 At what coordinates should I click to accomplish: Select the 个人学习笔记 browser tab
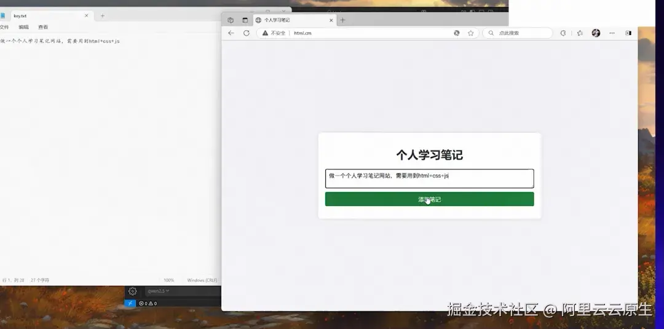click(x=293, y=20)
